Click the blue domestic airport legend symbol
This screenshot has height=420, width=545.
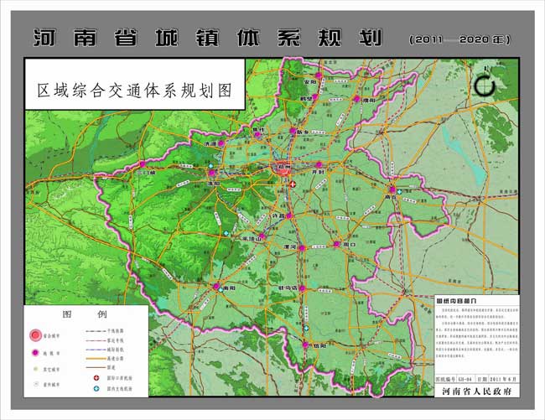coord(96,390)
